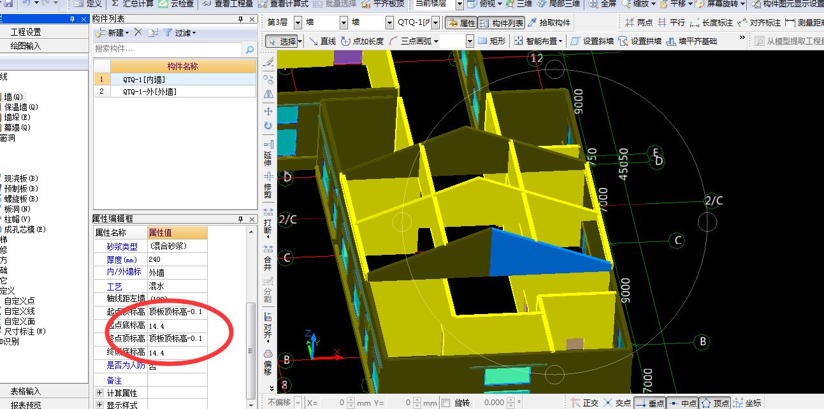Click the 延伸 extend tool

tap(268, 154)
